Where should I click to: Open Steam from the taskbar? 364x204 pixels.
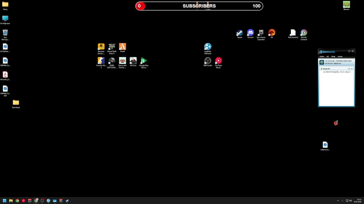(x=67, y=201)
